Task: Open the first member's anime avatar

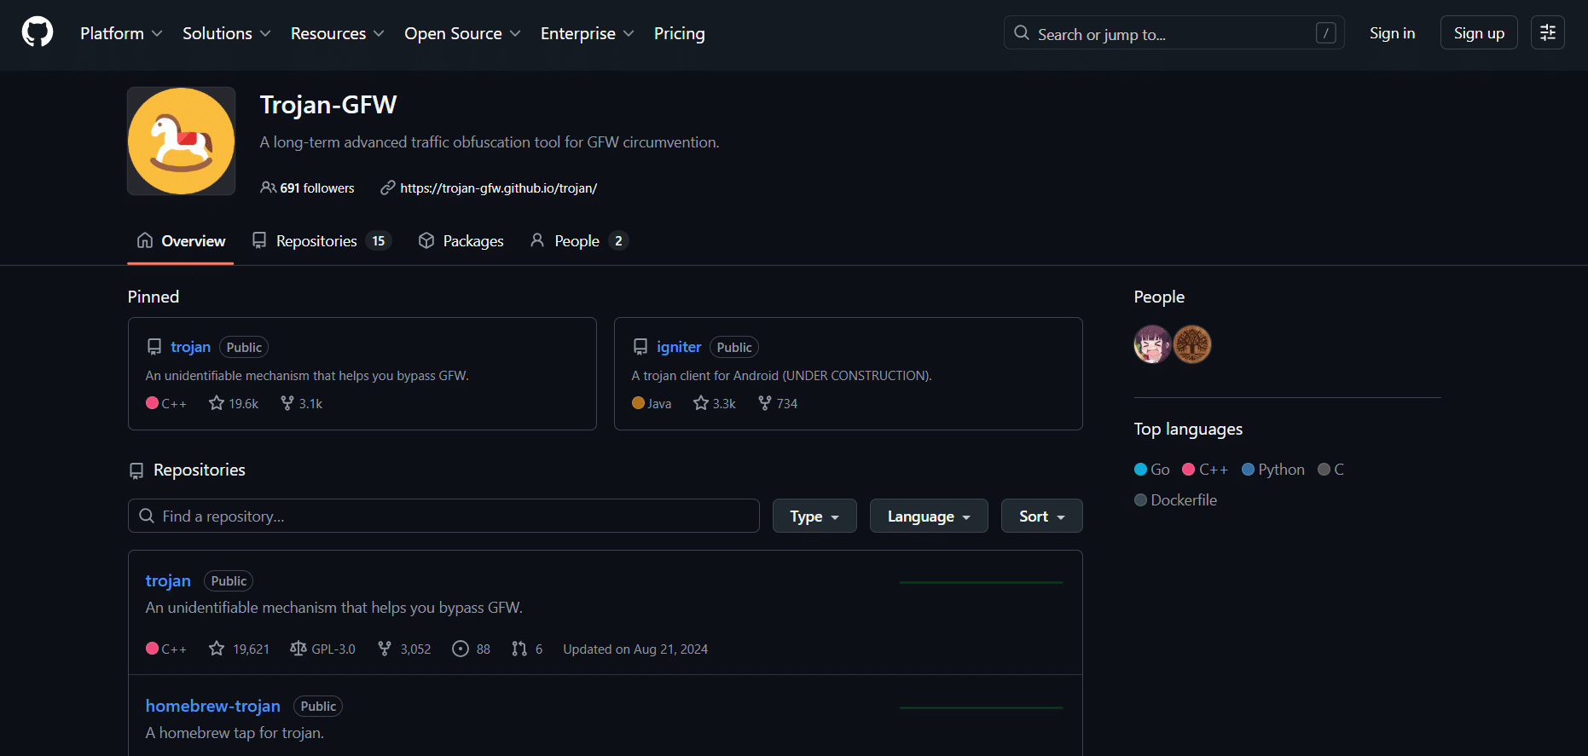Action: click(1153, 344)
